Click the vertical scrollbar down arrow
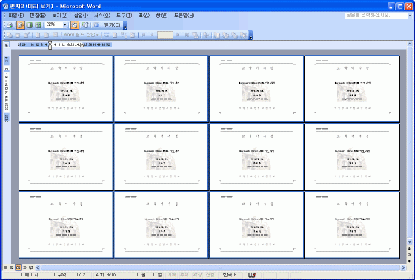Viewport: 415px width, 280px height. (x=409, y=242)
